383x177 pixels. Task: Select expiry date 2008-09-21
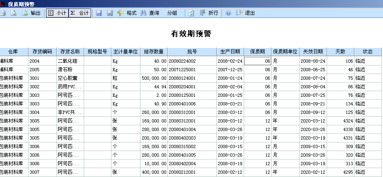coord(314,104)
